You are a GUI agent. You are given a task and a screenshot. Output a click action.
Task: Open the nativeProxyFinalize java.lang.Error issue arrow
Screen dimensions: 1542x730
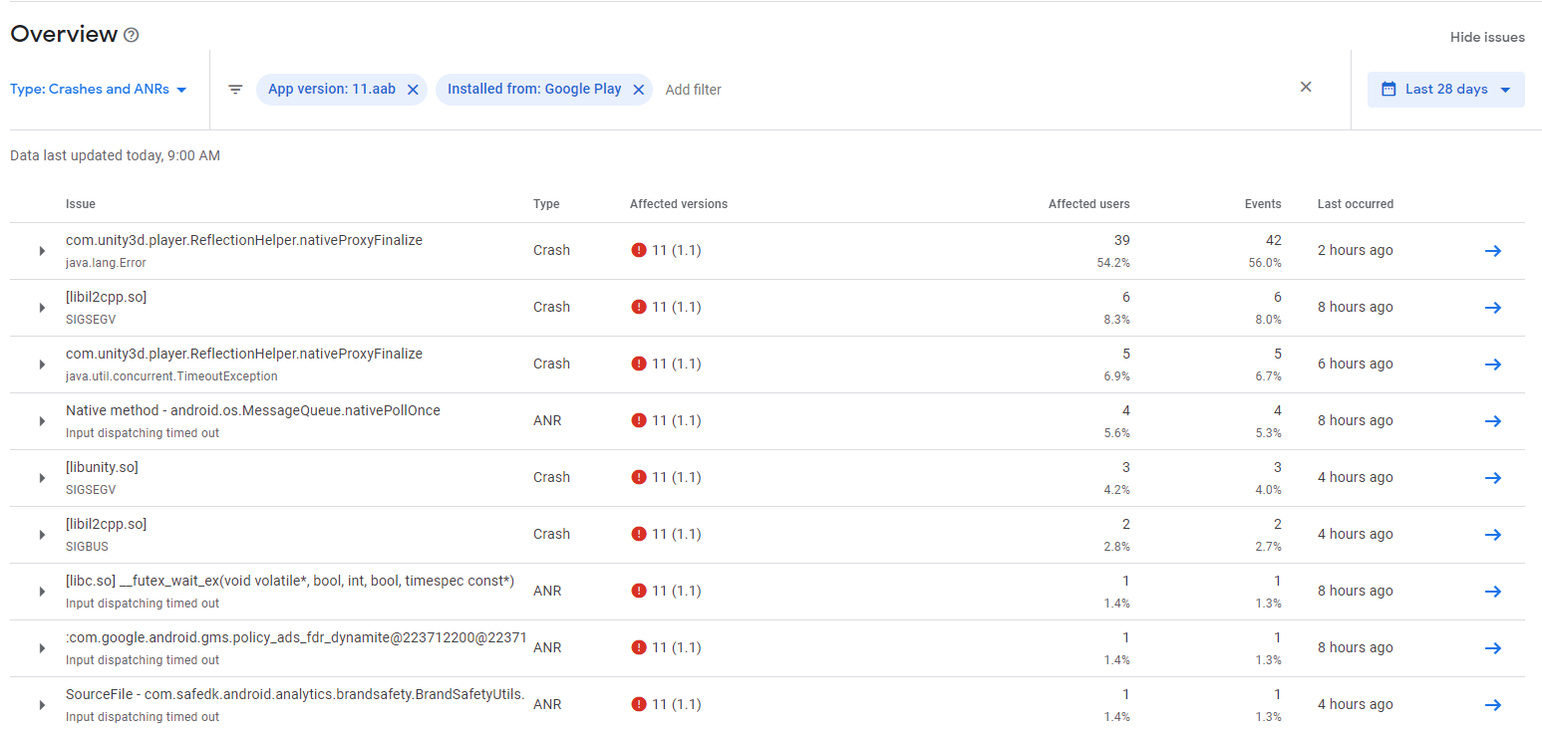(1492, 251)
